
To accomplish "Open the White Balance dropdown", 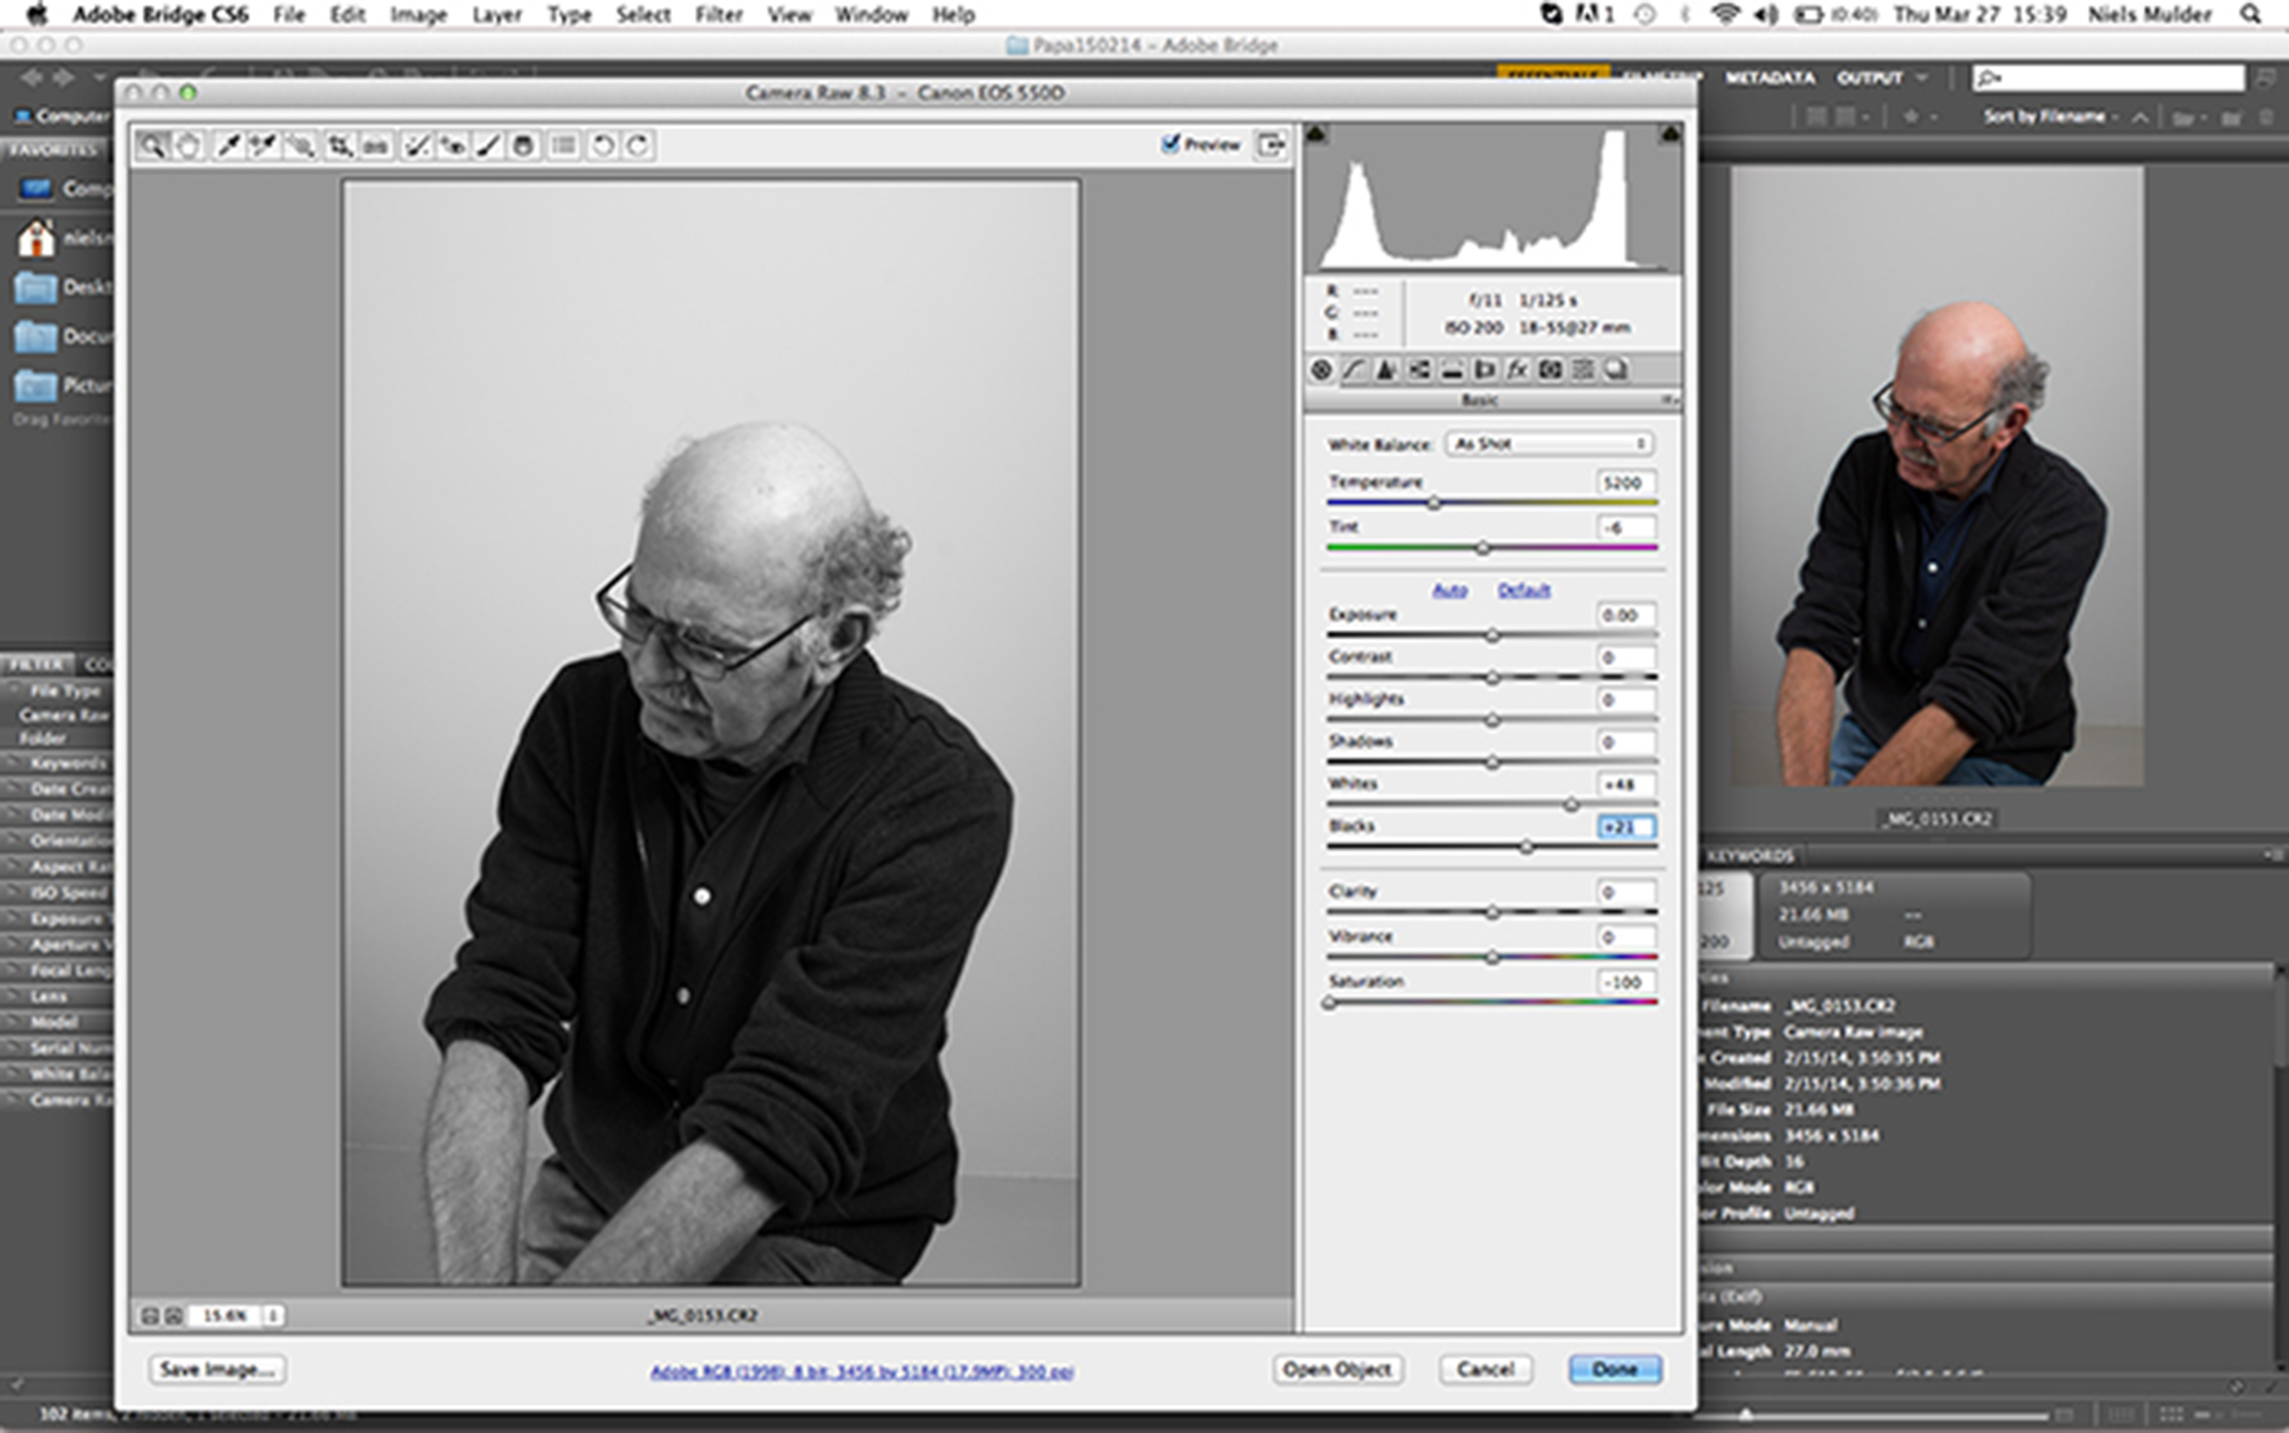I will 1549,444.
